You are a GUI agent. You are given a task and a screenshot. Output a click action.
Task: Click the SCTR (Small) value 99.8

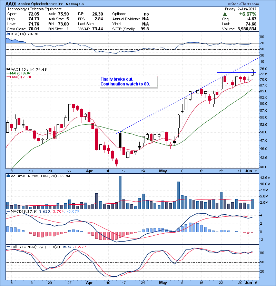click(145, 29)
